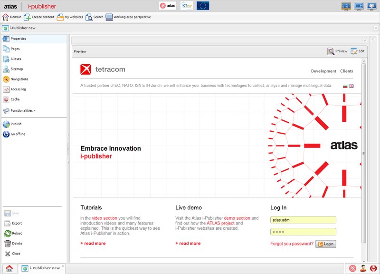Delete the website

13,244
